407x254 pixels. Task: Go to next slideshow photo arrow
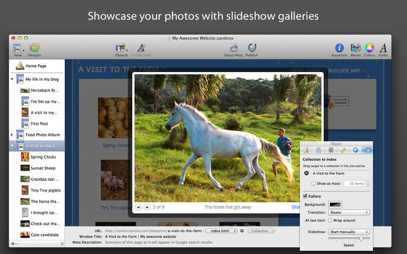[147, 207]
